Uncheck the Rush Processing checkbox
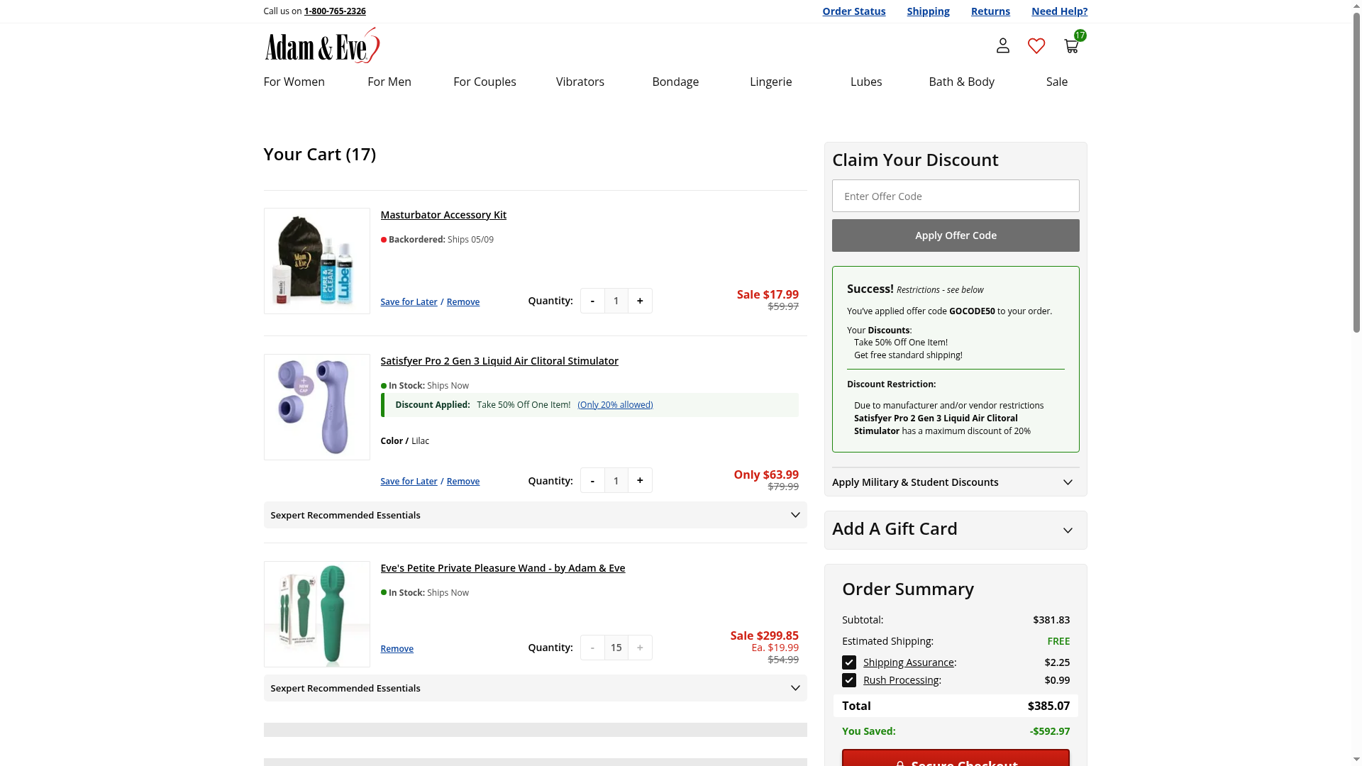The image size is (1362, 766). 849,680
